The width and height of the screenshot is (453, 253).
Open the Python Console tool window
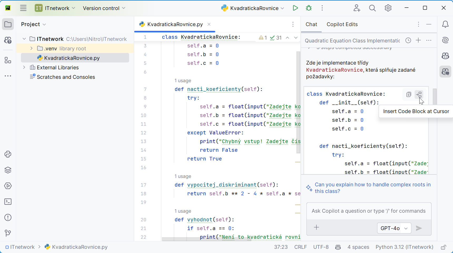click(8, 154)
